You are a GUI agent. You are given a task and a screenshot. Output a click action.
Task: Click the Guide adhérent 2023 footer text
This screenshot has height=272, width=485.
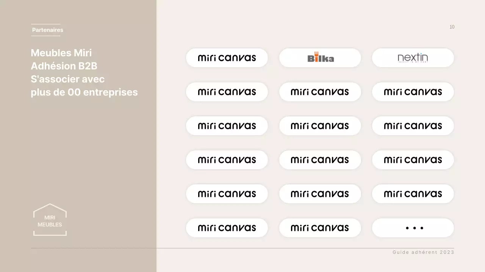[x=423, y=252]
